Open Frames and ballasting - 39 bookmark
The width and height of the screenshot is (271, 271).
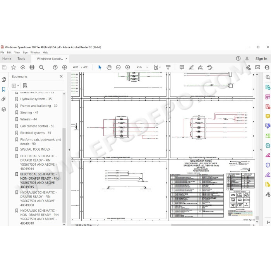click(x=39, y=106)
